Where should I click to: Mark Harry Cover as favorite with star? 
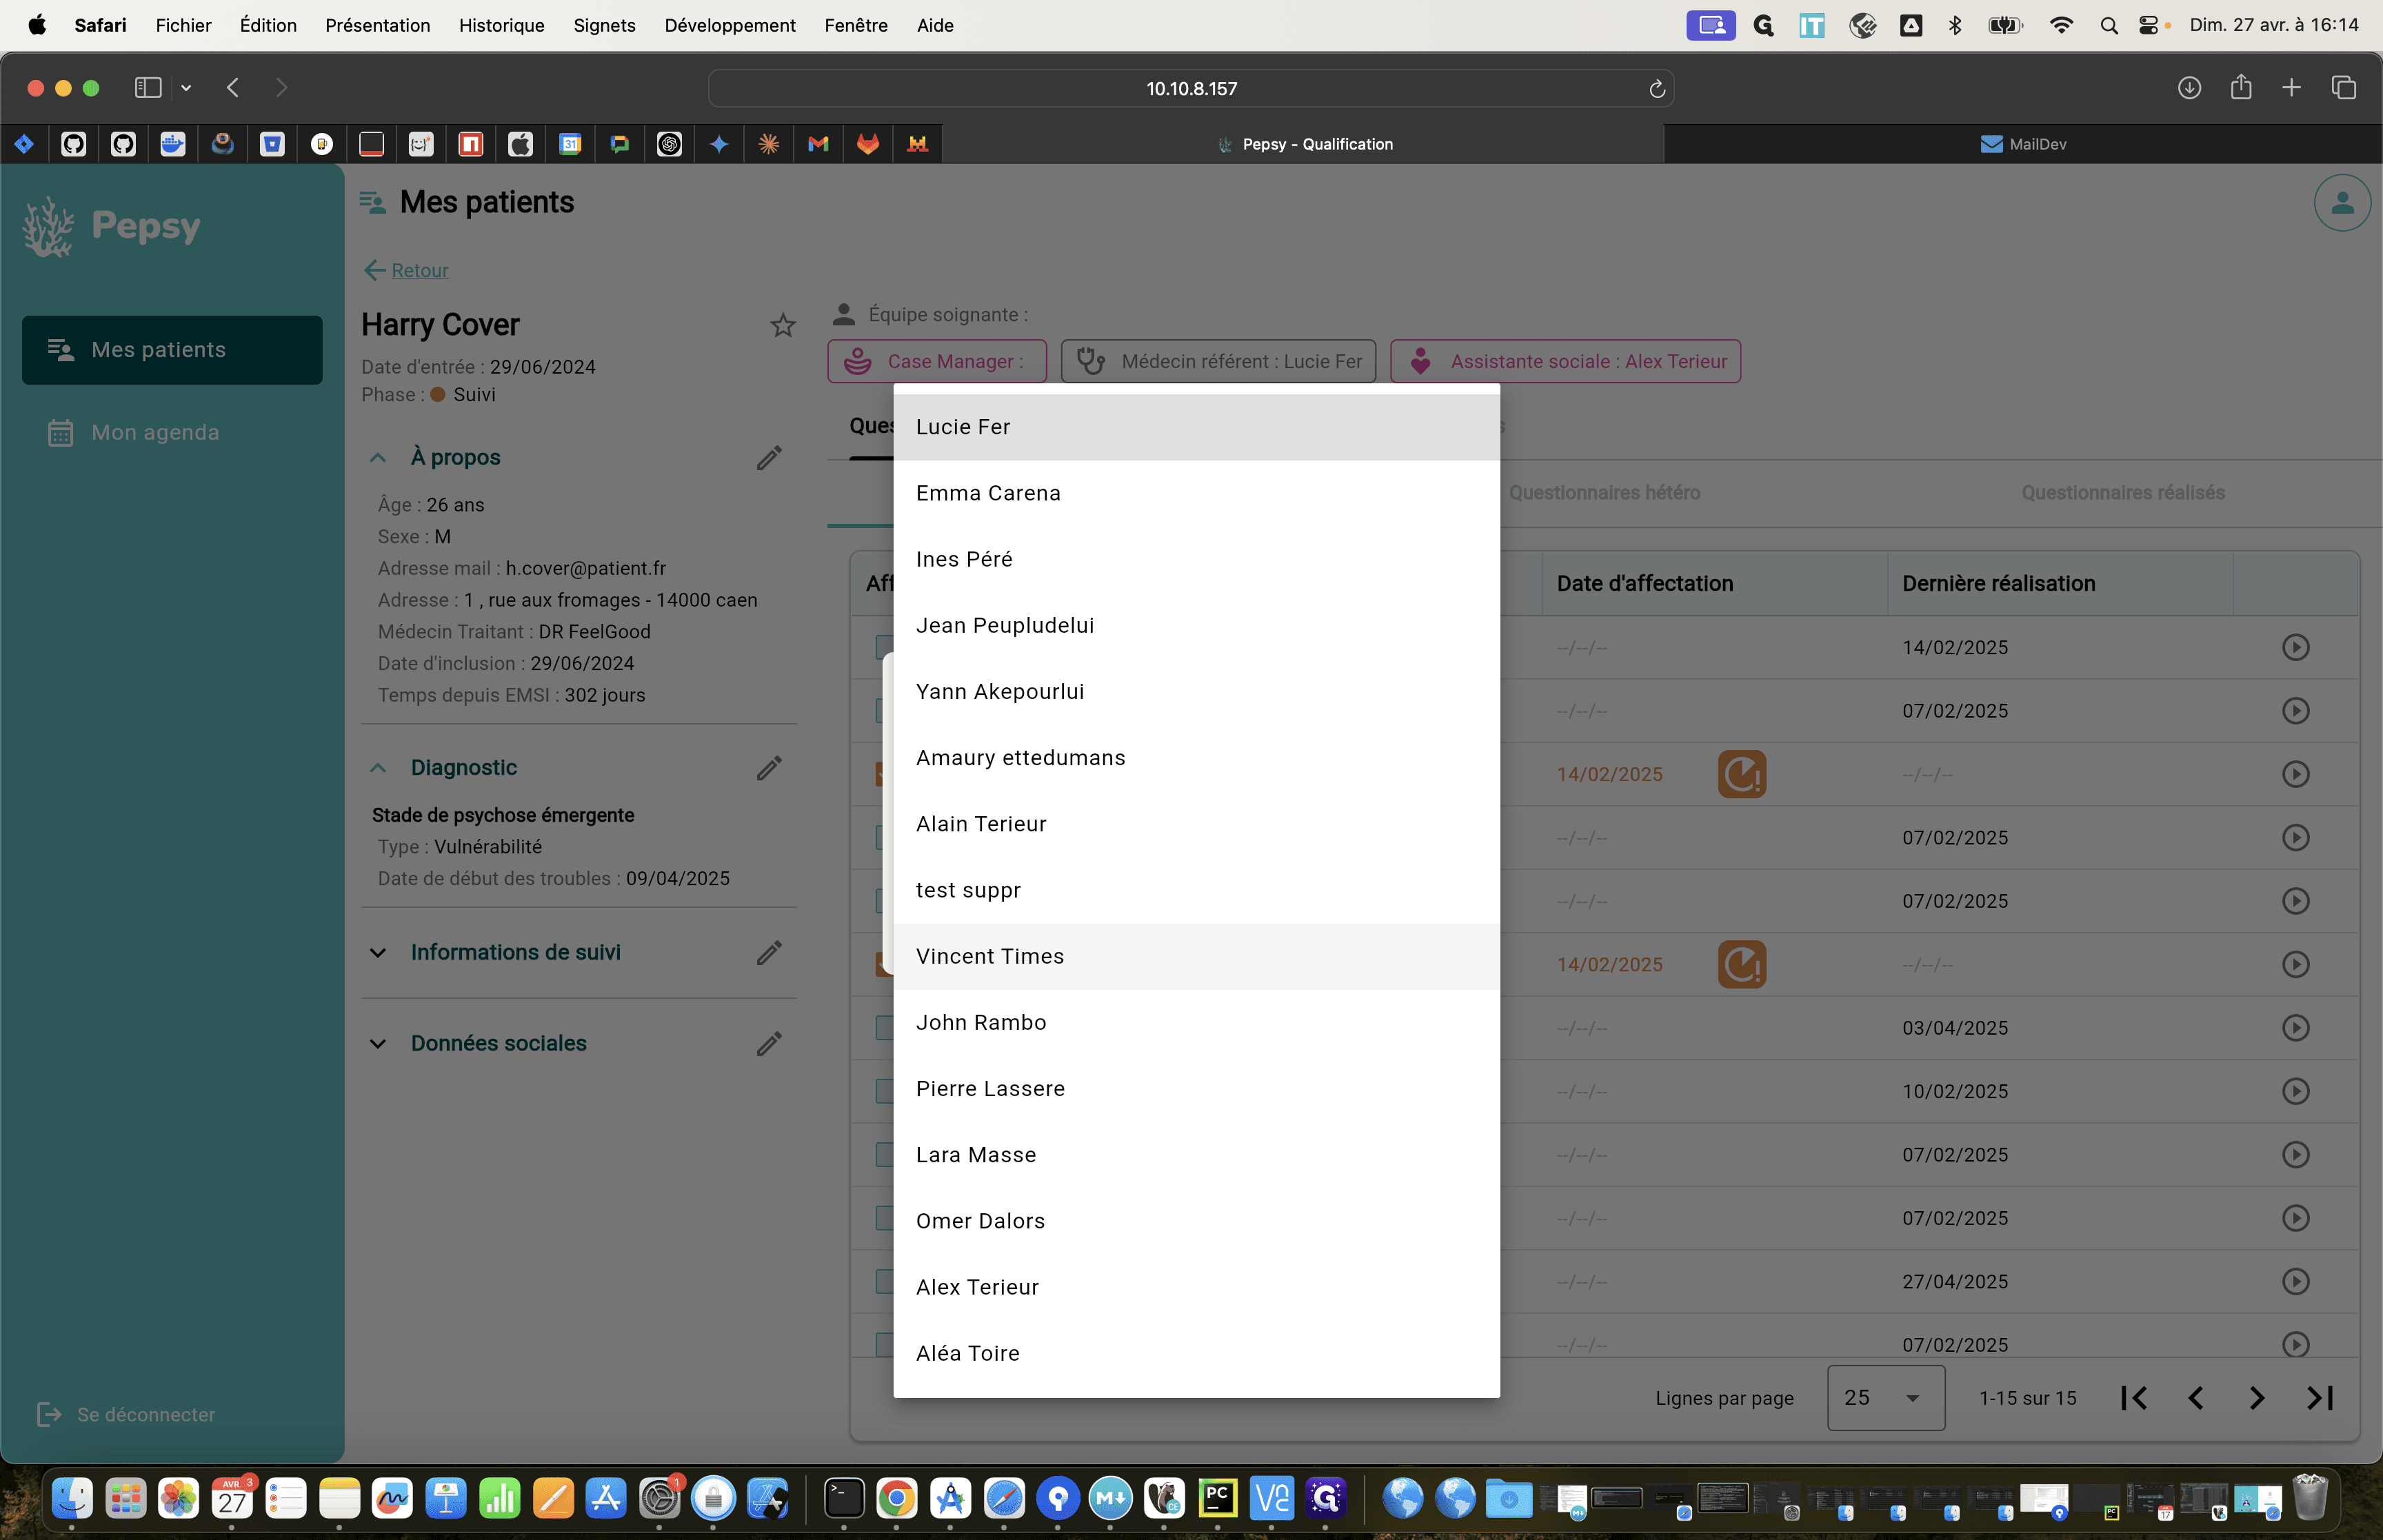pos(783,325)
